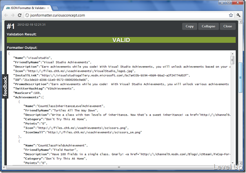Reload the page with the refresh icon
This screenshot has height=173, width=246.
coord(19,15)
